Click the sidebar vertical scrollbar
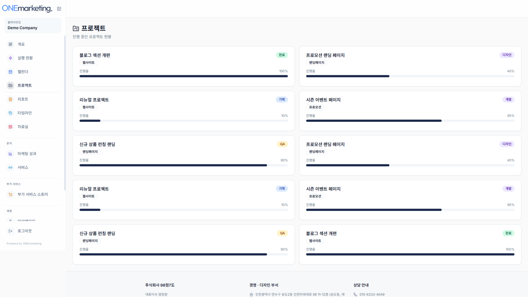This screenshot has height=297, width=528. tap(65, 112)
